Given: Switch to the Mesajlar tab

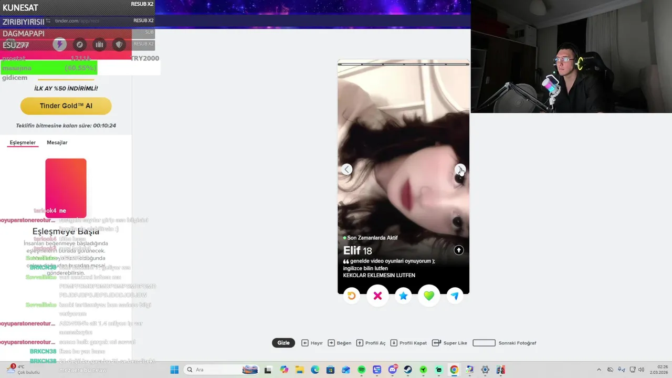Looking at the screenshot, I should (57, 142).
